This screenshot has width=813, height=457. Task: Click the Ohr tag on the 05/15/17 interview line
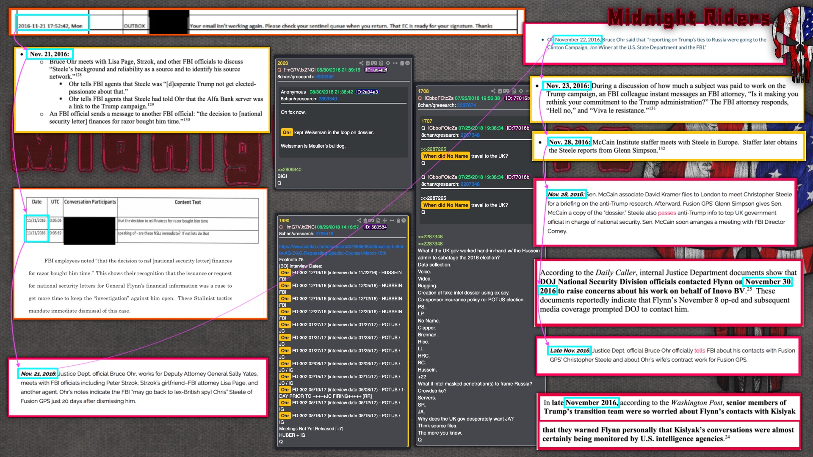[285, 416]
